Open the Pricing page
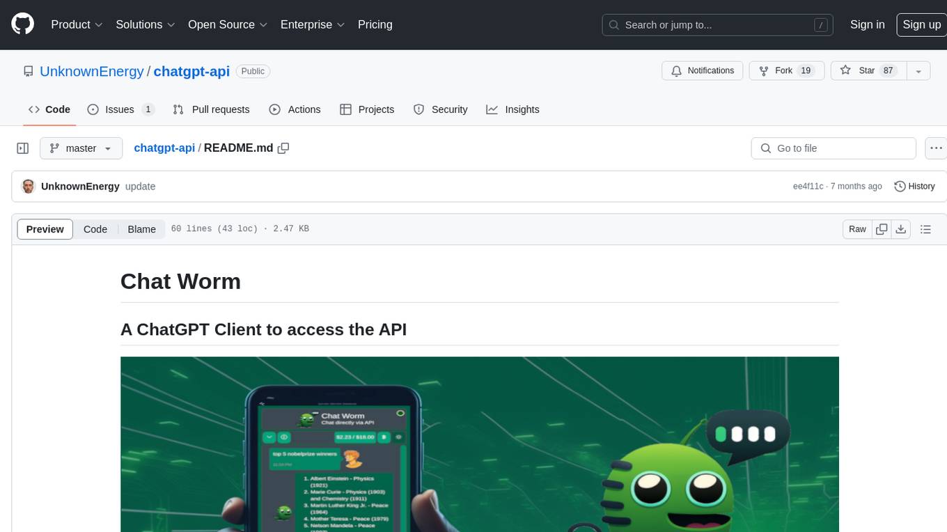 click(x=375, y=24)
